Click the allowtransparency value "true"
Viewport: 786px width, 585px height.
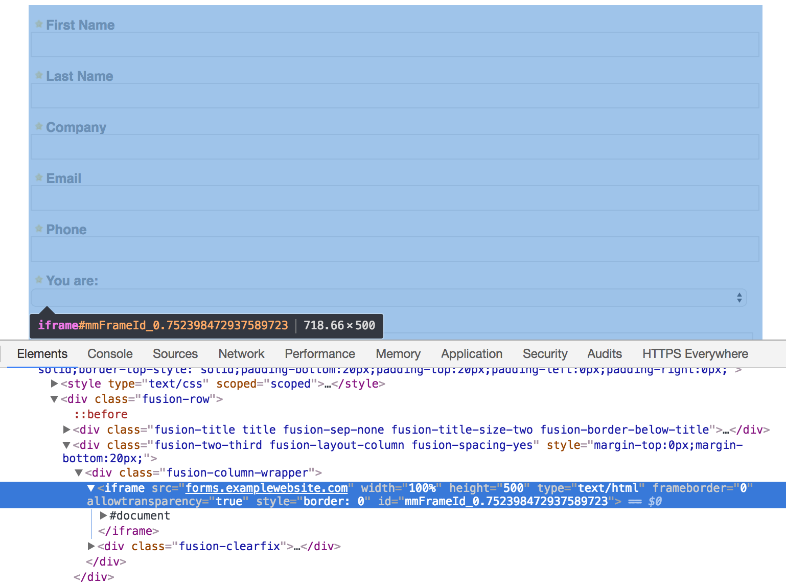(x=229, y=501)
